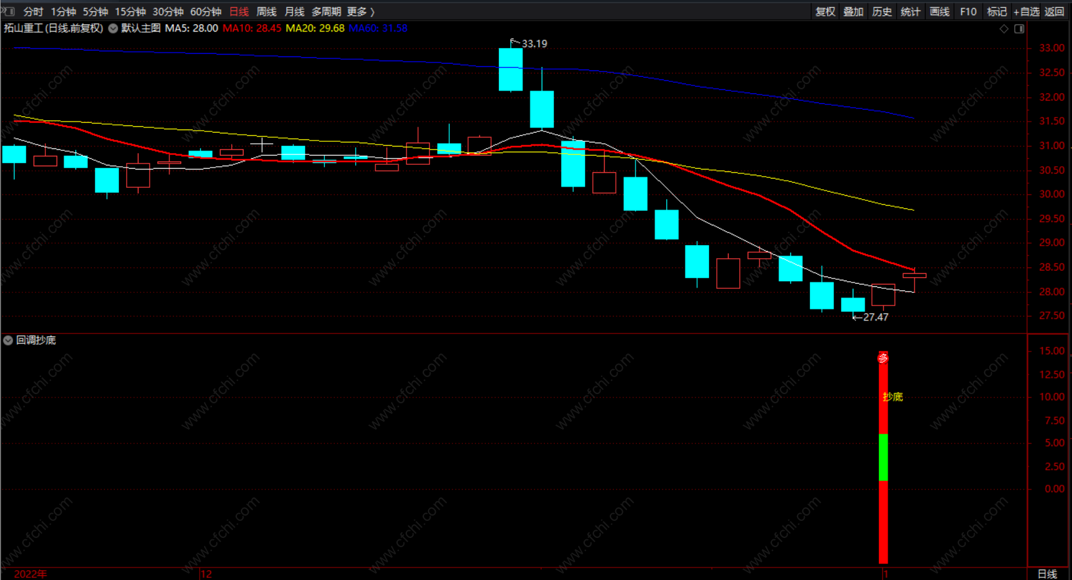Image resolution: width=1072 pixels, height=580 pixels.
Task: Switch to 分时 chart tab
Action: (x=33, y=12)
